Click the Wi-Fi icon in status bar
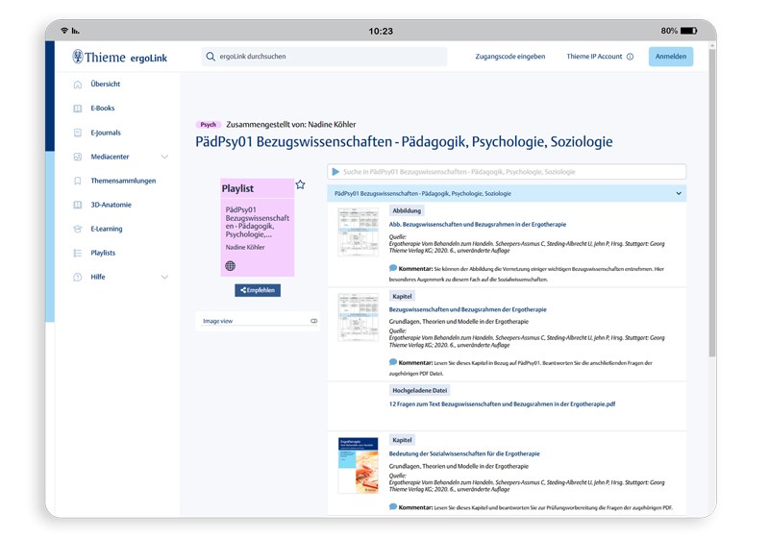The height and width of the screenshot is (538, 769). 64,31
